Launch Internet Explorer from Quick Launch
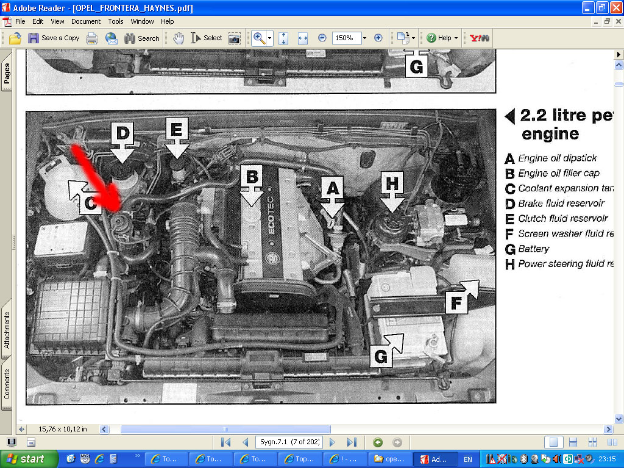 tap(99, 459)
